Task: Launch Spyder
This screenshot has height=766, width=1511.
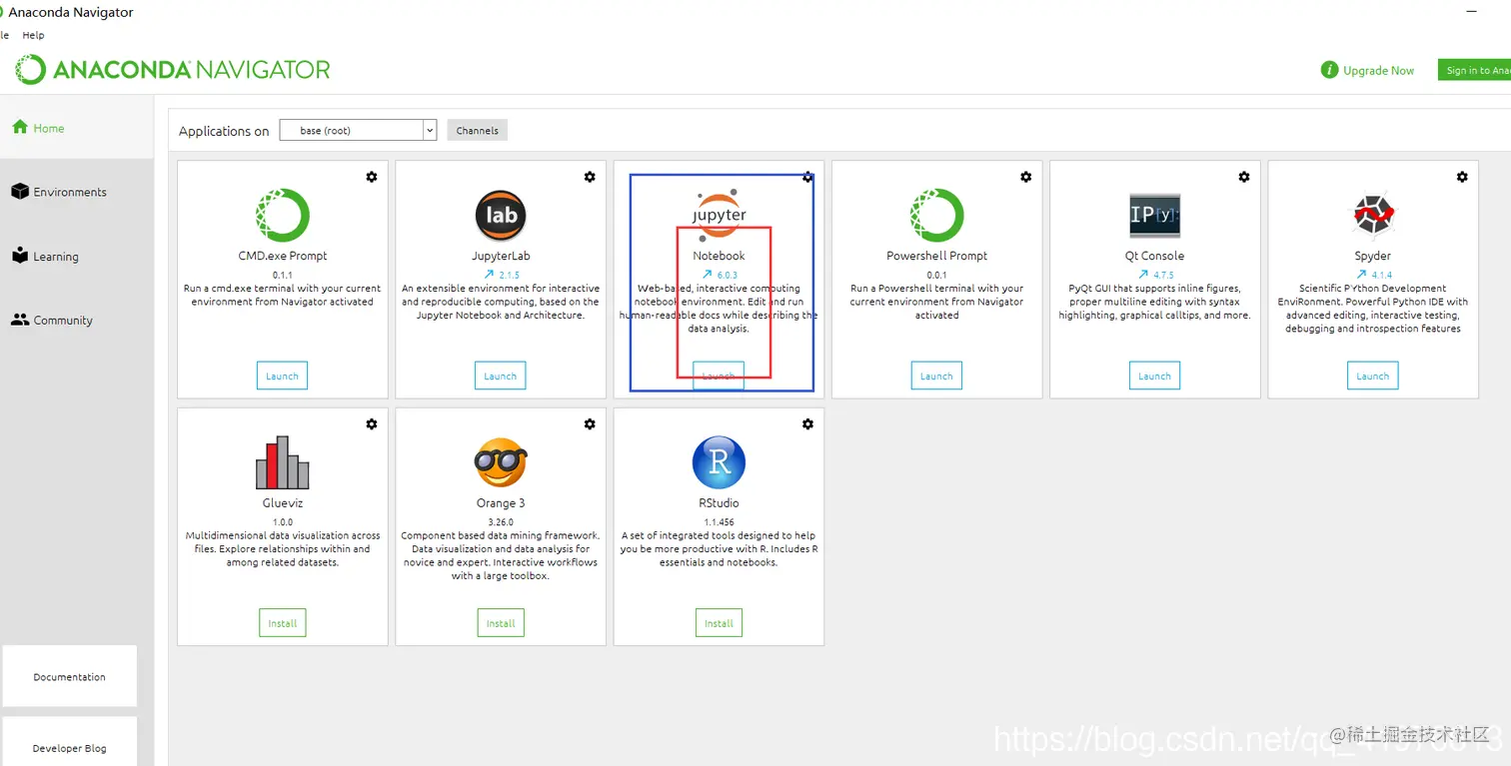Action: 1373,376
